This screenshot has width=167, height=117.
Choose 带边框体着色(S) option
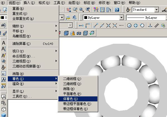tap(78, 109)
